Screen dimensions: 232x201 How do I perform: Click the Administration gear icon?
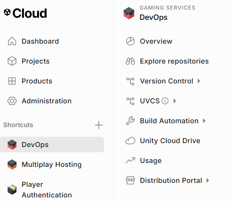tap(12, 101)
